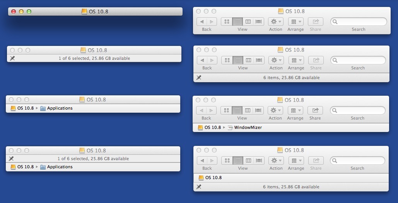This screenshot has height=203, width=398.
Task: Click Applications below the "1 of 6 selected" status bar
Action: [x=60, y=167]
